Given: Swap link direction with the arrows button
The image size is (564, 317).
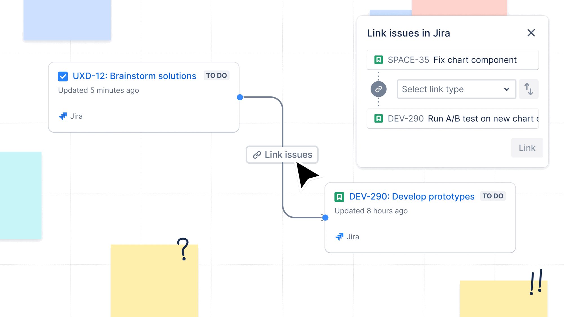Looking at the screenshot, I should [528, 89].
